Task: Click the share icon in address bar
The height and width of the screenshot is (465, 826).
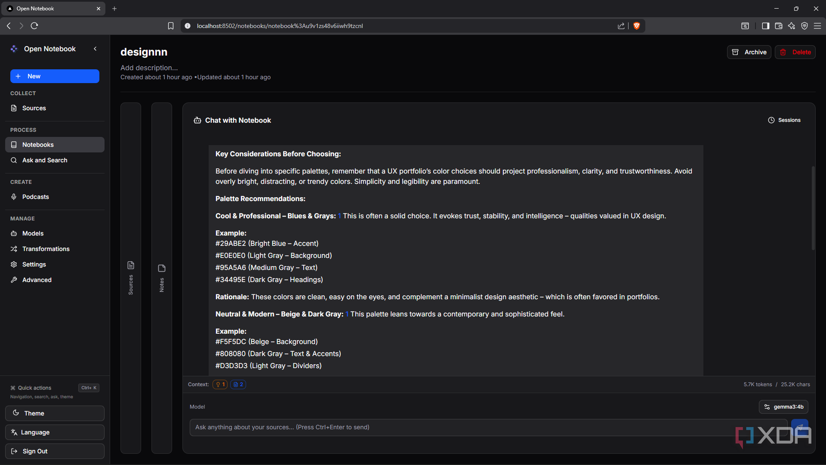Action: click(621, 26)
